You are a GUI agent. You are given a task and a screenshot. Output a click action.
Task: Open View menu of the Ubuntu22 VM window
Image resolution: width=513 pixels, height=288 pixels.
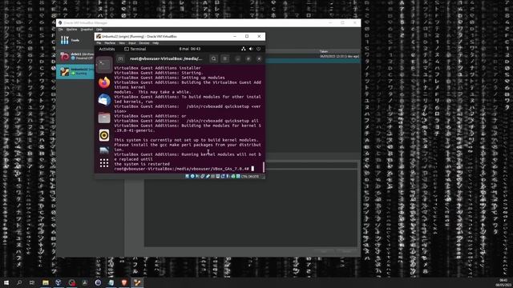pyautogui.click(x=122, y=43)
